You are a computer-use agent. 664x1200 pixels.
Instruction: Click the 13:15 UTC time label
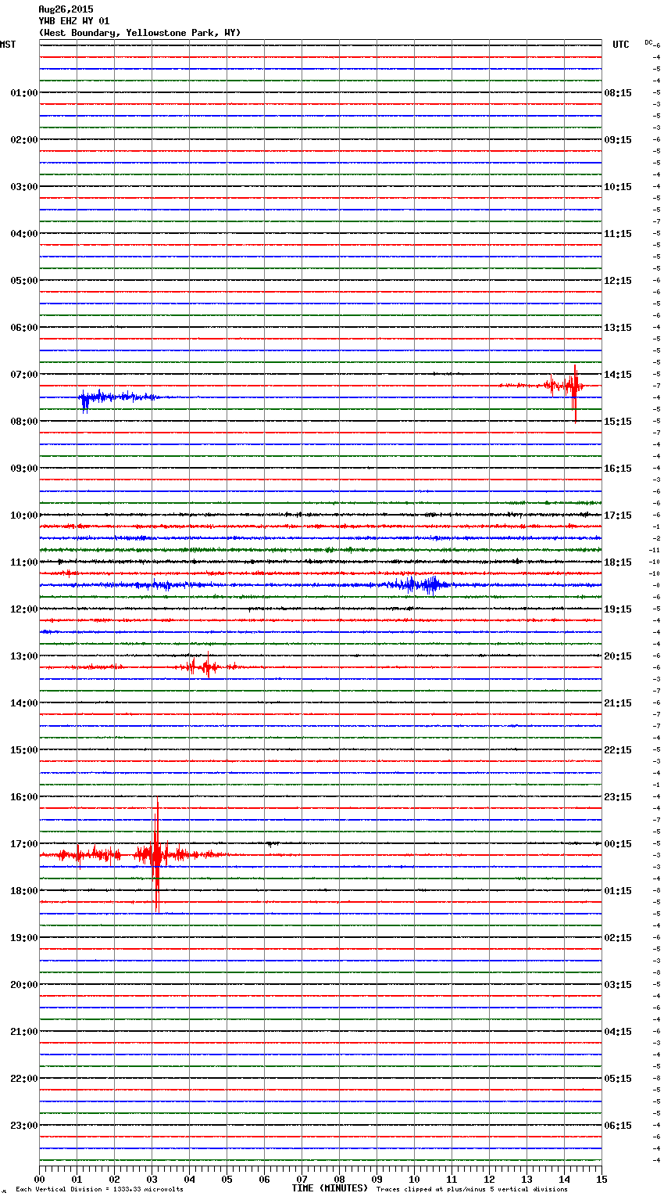pos(618,328)
